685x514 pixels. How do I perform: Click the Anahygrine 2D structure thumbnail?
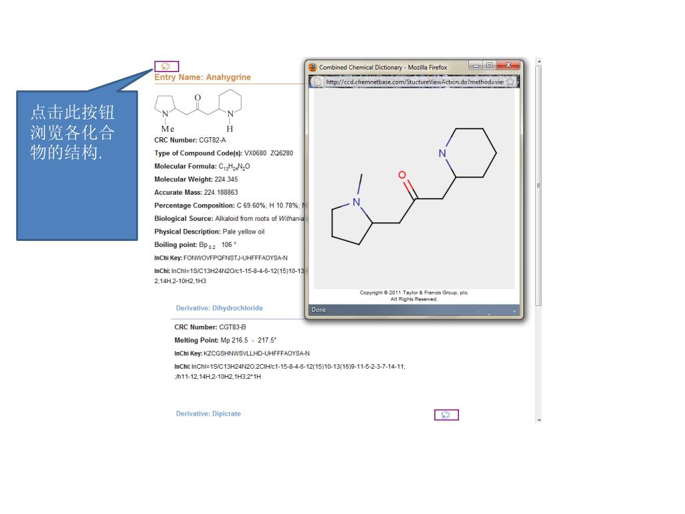[198, 111]
